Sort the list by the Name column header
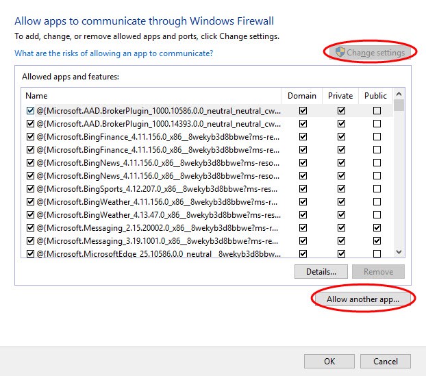Image resolution: width=426 pixels, height=376 pixels. [151, 96]
